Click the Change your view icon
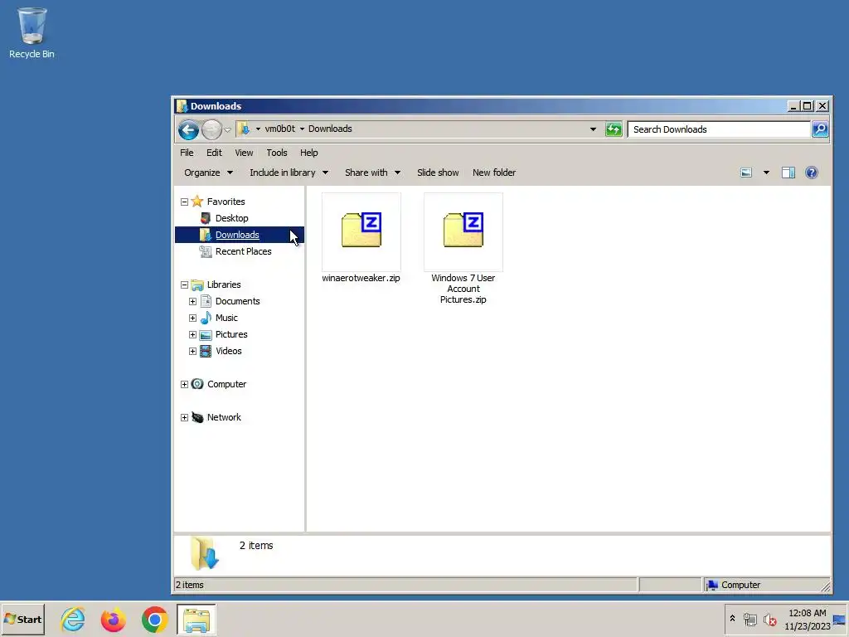The width and height of the screenshot is (849, 637). click(x=746, y=173)
